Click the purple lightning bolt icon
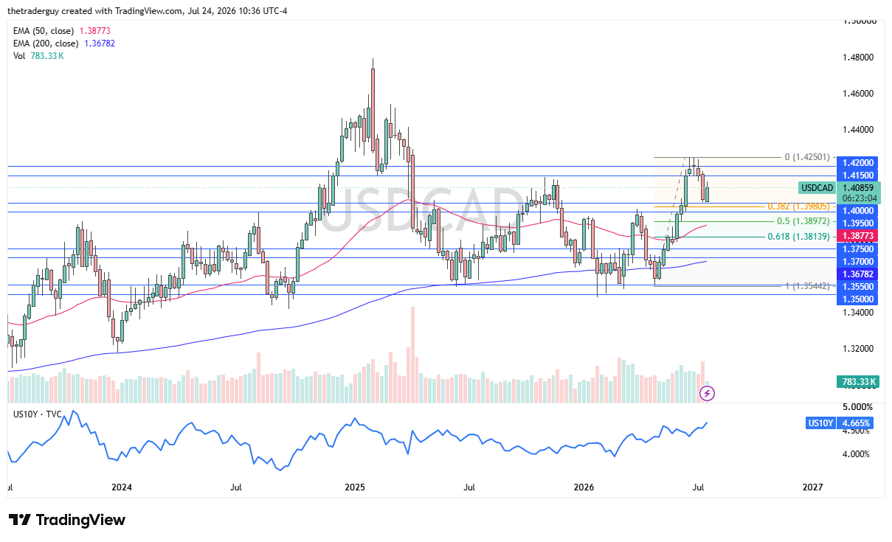The width and height of the screenshot is (892, 542). 707,393
